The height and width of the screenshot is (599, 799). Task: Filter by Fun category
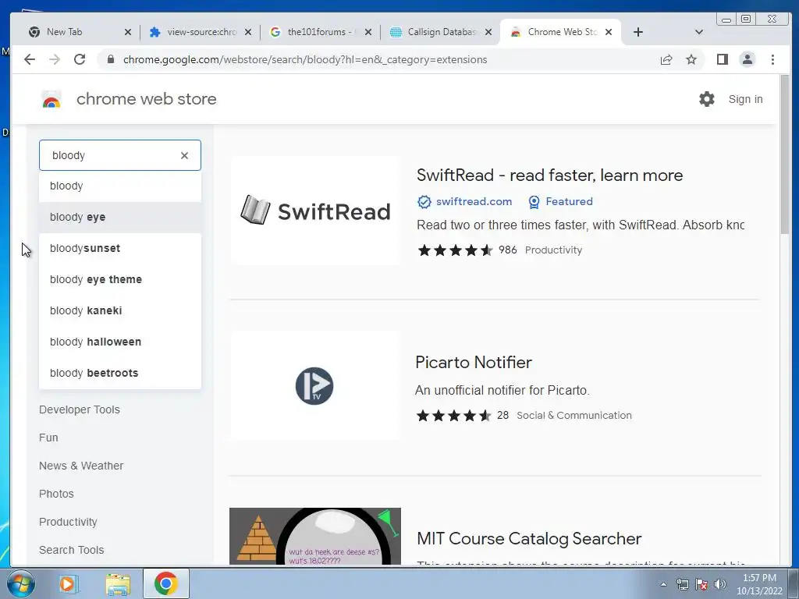point(48,438)
